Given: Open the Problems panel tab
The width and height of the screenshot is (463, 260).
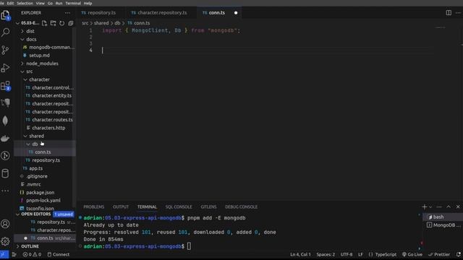Looking at the screenshot, I should pyautogui.click(x=93, y=207).
